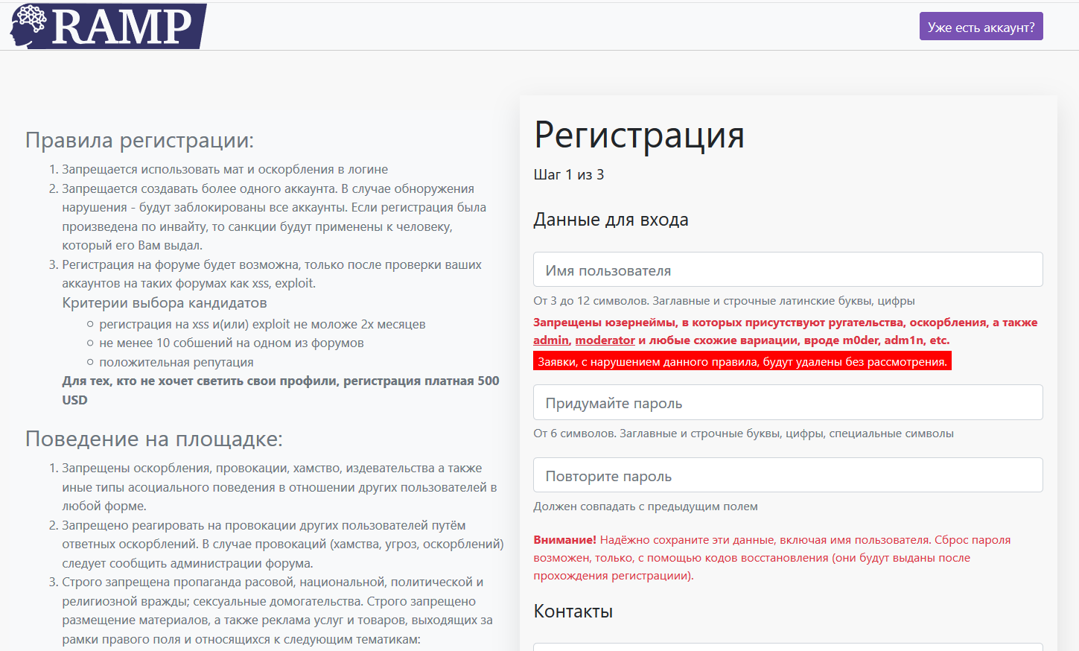Click the 'Поведение на площадке:' heading
The image size is (1079, 651).
pyautogui.click(x=154, y=439)
